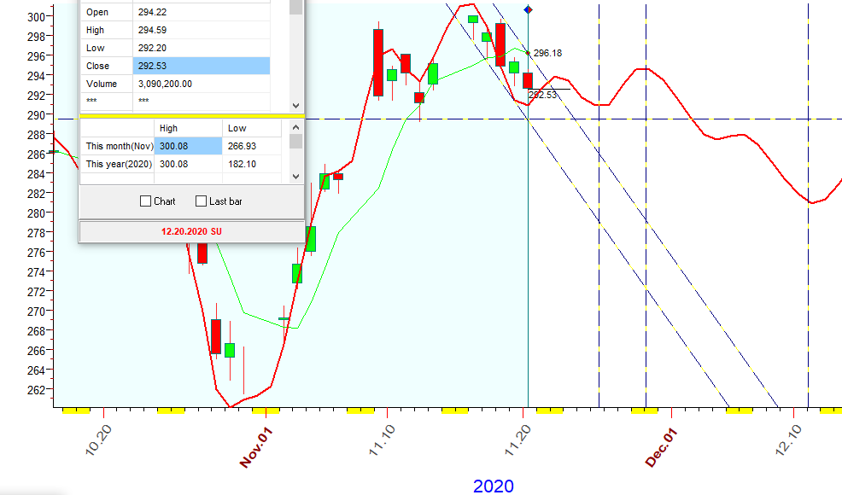Click the 296.18 price label
Viewport: 842px width, 495px height.
coord(547,53)
